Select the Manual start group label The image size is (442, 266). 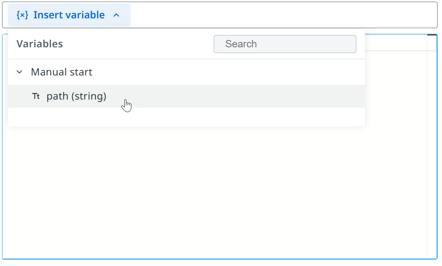[62, 72]
